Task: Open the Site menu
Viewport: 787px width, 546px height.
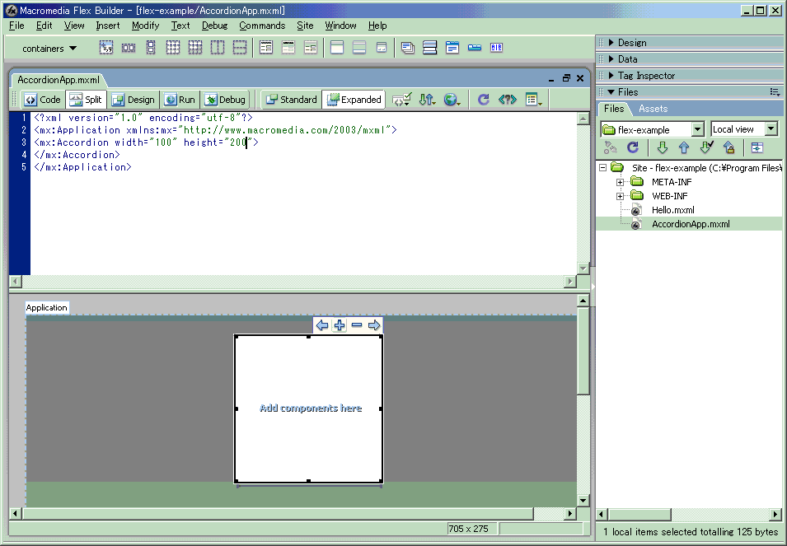Action: tap(305, 26)
